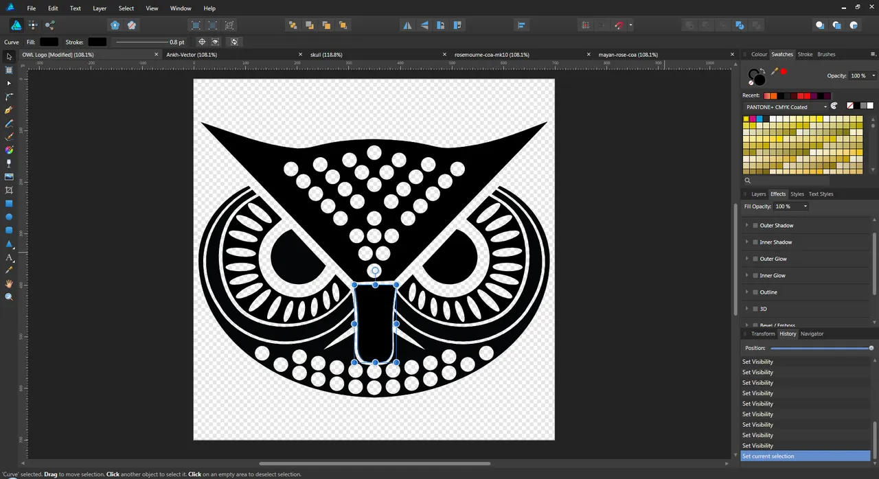The height and width of the screenshot is (479, 879).
Task: Adjust the History Position slider
Action: (x=821, y=349)
